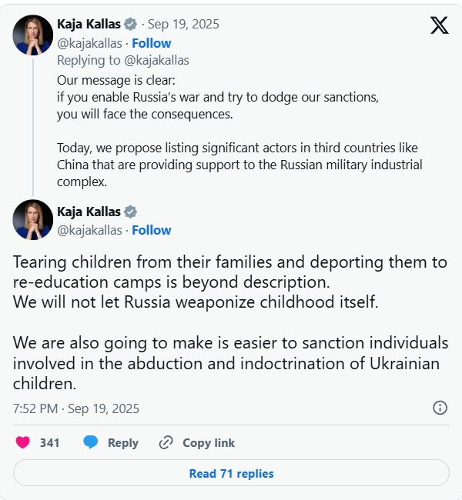The height and width of the screenshot is (500, 462).
Task: Click the chain link icon beside Copy link
Action: (166, 442)
